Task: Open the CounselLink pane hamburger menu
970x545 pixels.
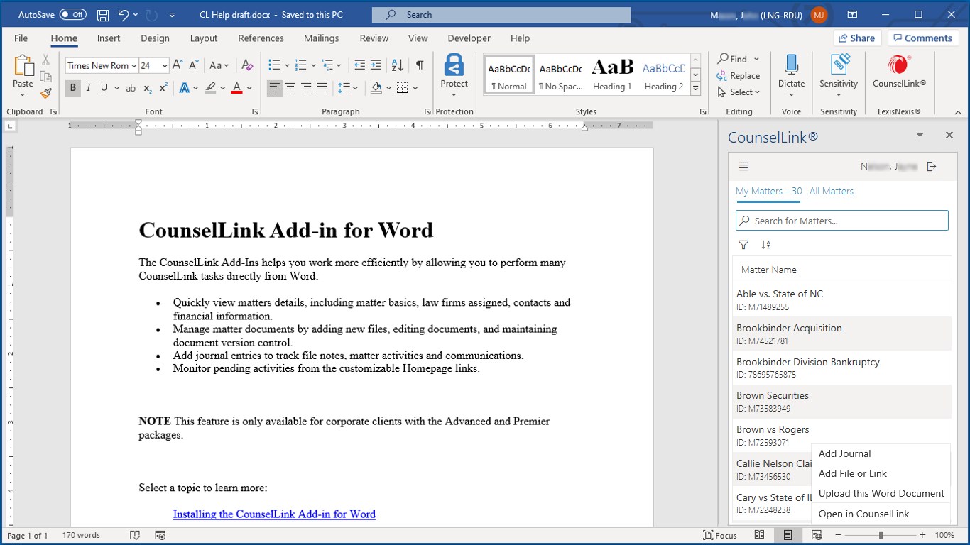Action: (x=743, y=167)
